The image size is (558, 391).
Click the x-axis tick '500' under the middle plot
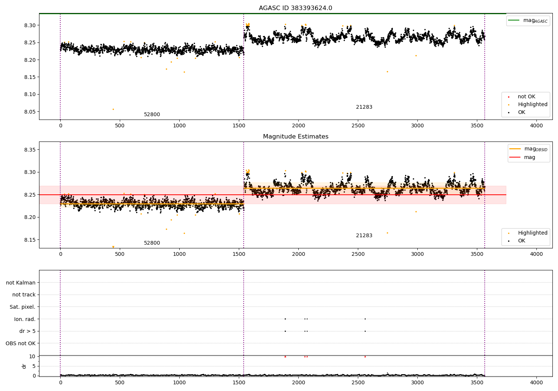(120, 254)
